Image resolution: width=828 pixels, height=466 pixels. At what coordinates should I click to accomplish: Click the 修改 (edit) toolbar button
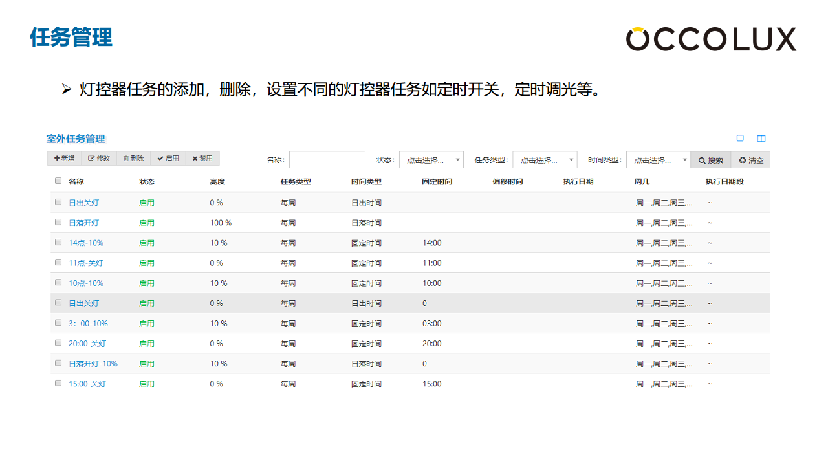click(x=98, y=159)
